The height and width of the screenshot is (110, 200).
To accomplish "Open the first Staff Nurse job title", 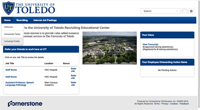I will (11, 70).
